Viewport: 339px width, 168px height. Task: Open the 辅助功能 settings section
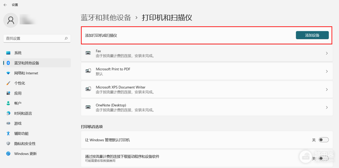pos(37,134)
